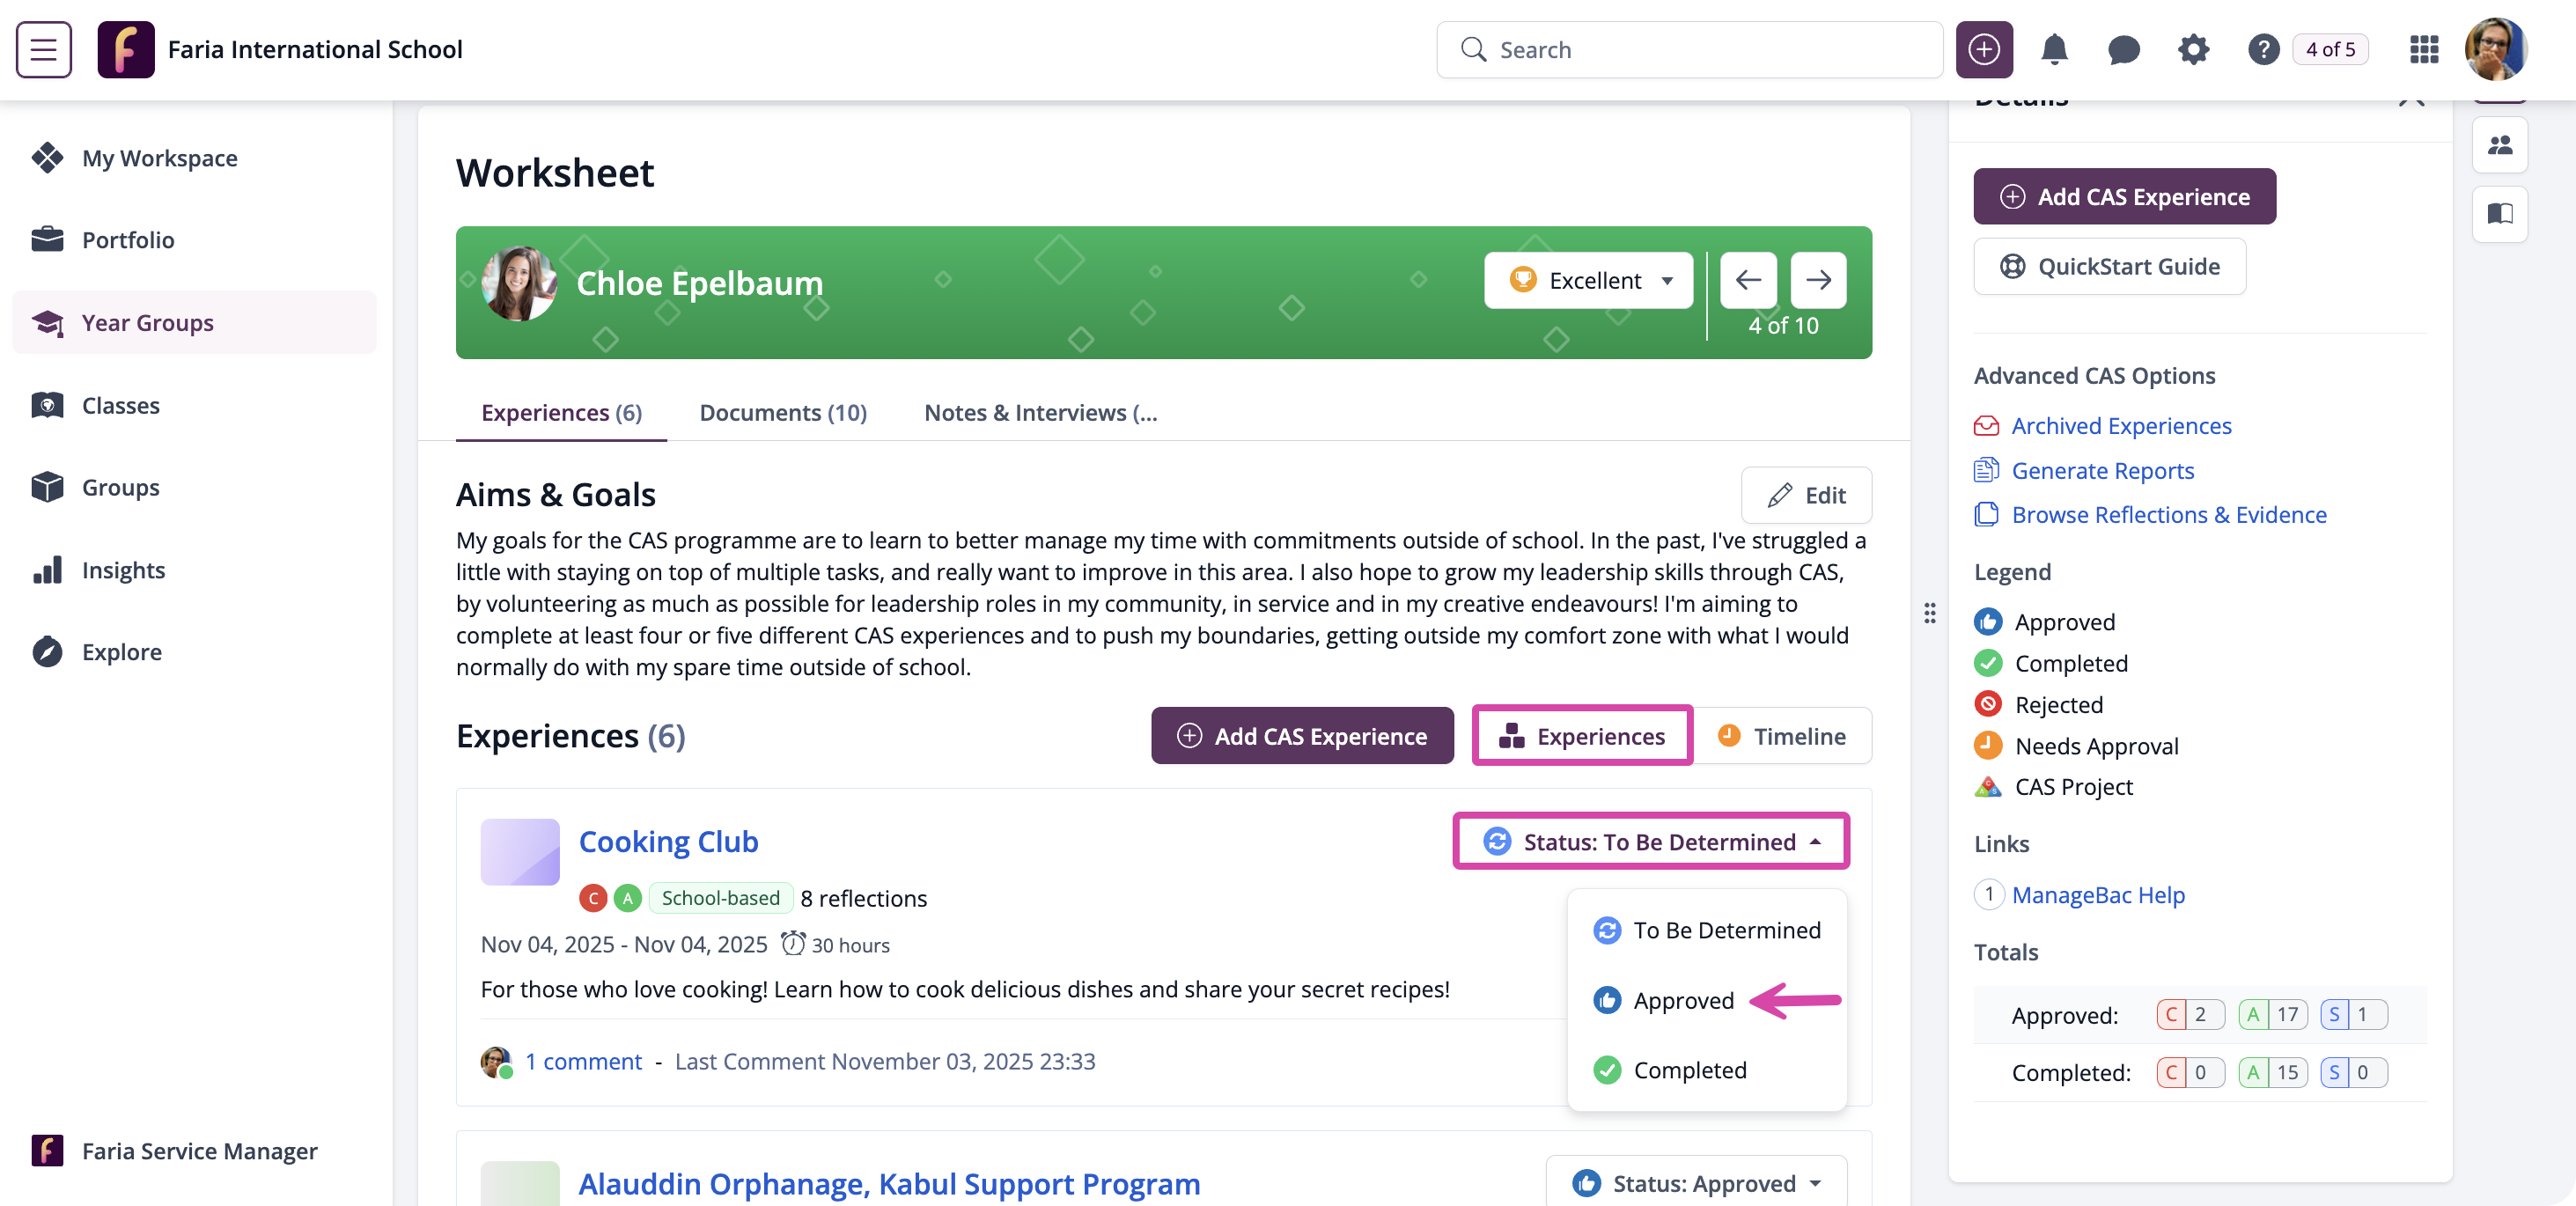The image size is (2576, 1206).
Task: Open the people icon in right rail
Action: tap(2500, 145)
